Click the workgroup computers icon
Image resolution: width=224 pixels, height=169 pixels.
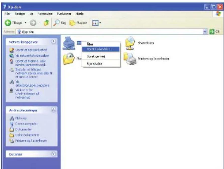(12, 82)
